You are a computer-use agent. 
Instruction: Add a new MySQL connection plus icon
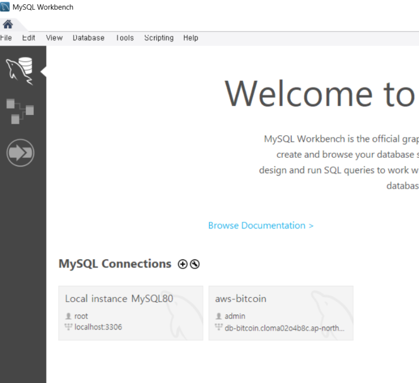[183, 264]
